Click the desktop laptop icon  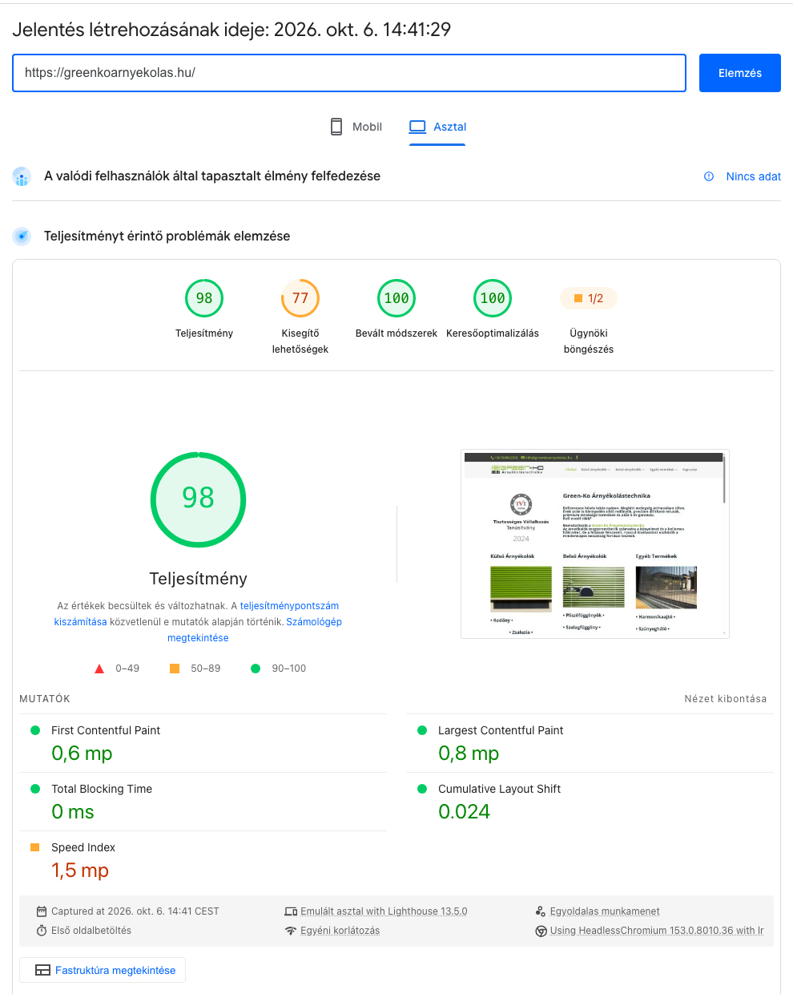(417, 127)
